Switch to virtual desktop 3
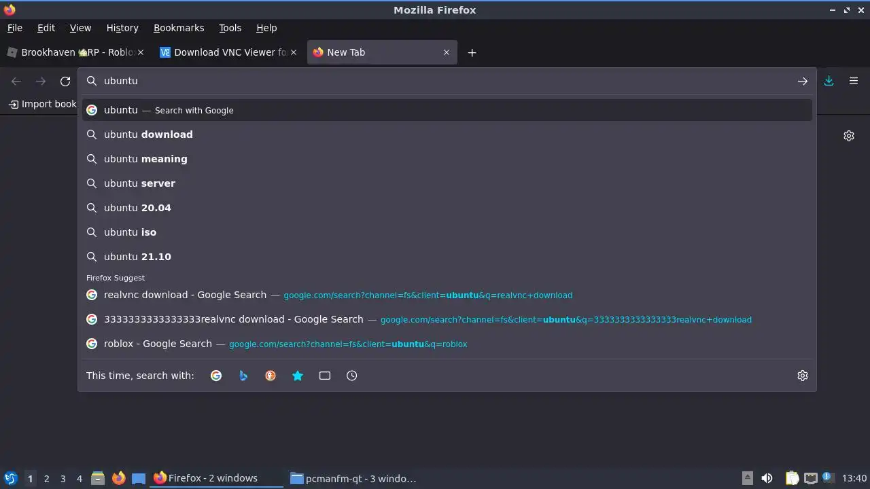This screenshot has width=870, height=489. (x=63, y=478)
